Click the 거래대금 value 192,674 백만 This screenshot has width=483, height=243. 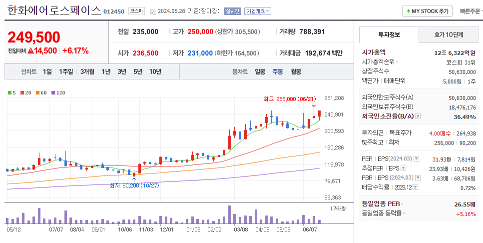pyautogui.click(x=324, y=53)
